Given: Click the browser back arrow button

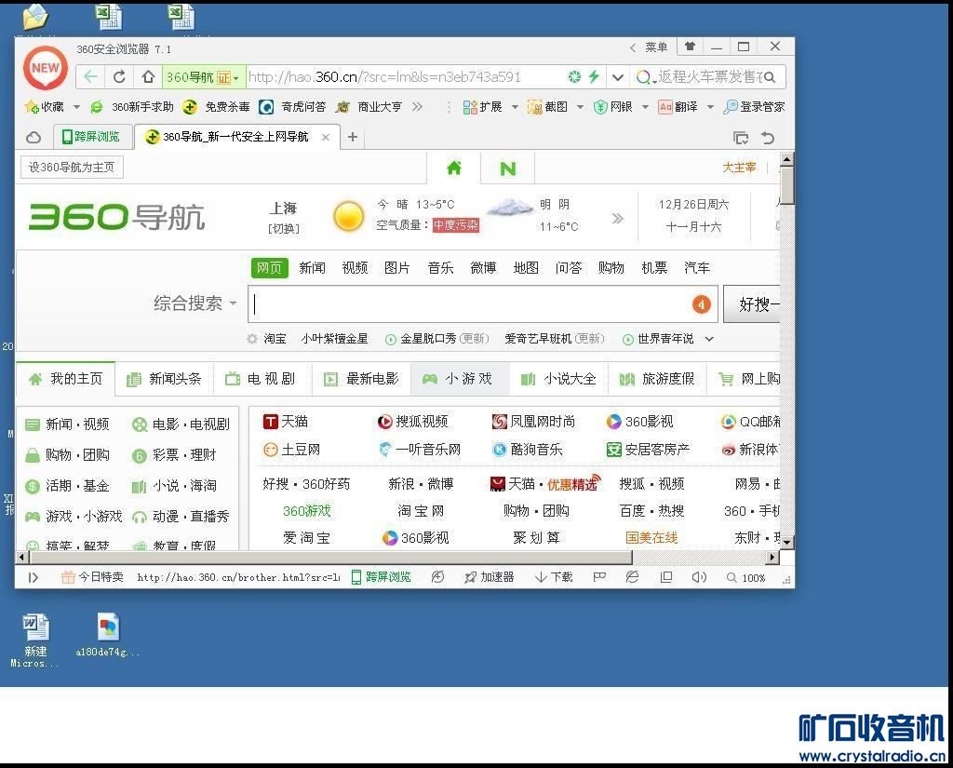Looking at the screenshot, I should point(90,76).
